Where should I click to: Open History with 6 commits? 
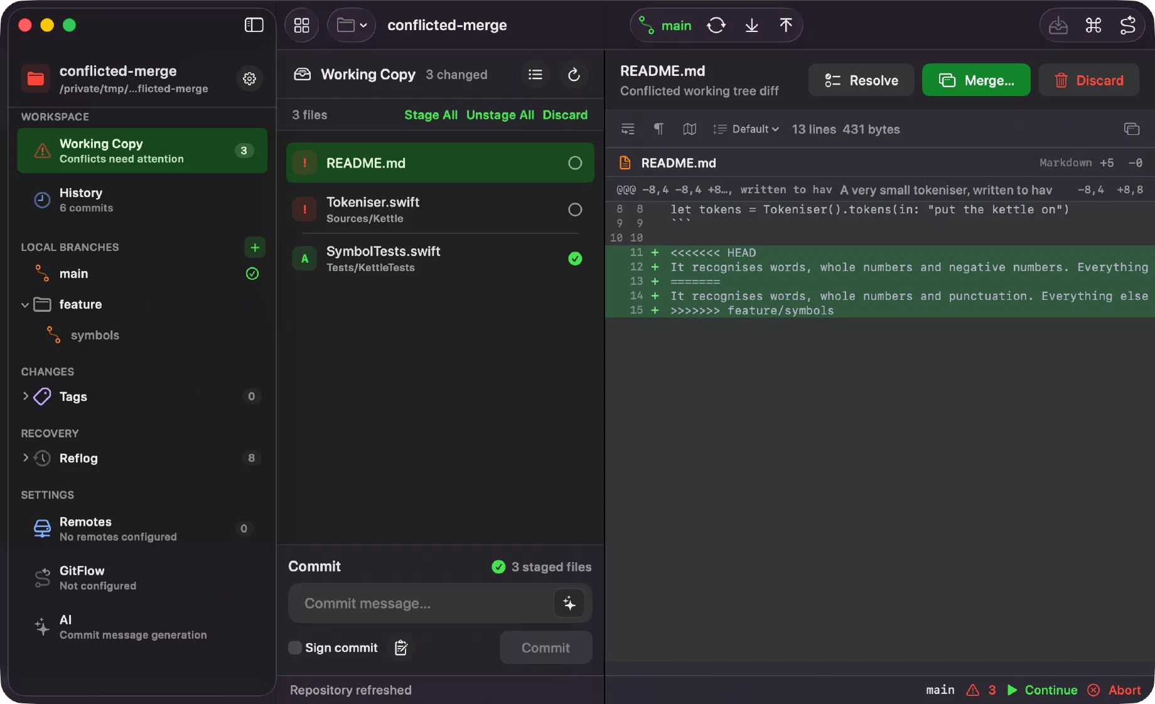coord(142,200)
